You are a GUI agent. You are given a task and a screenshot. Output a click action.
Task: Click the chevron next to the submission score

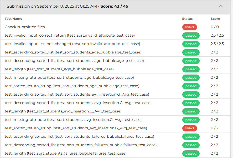[x=221, y=6]
